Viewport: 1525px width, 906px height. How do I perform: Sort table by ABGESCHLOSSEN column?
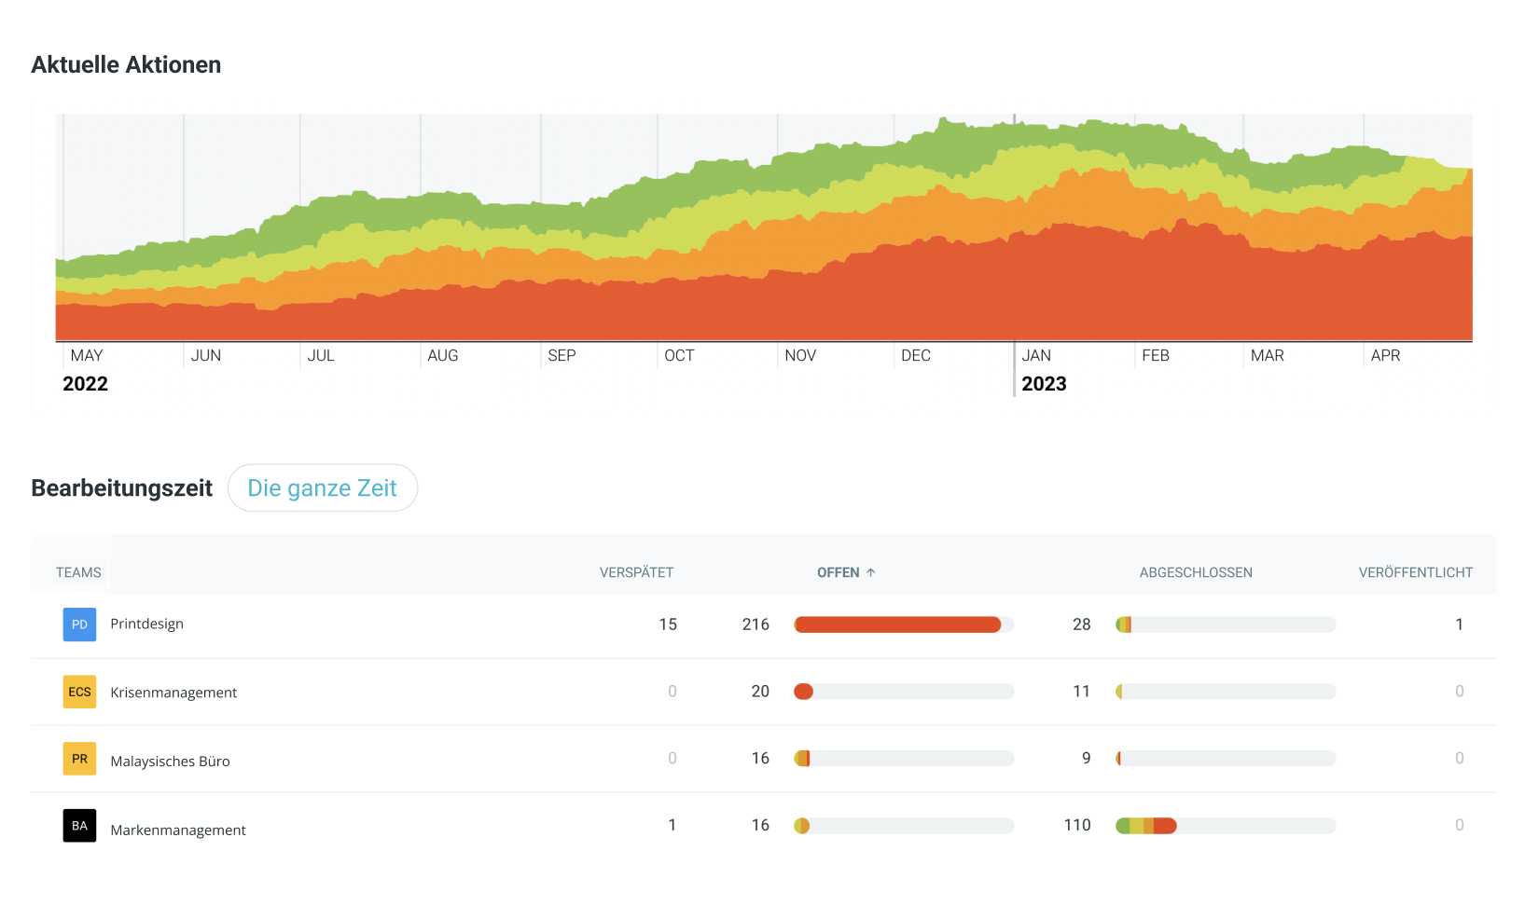point(1196,572)
